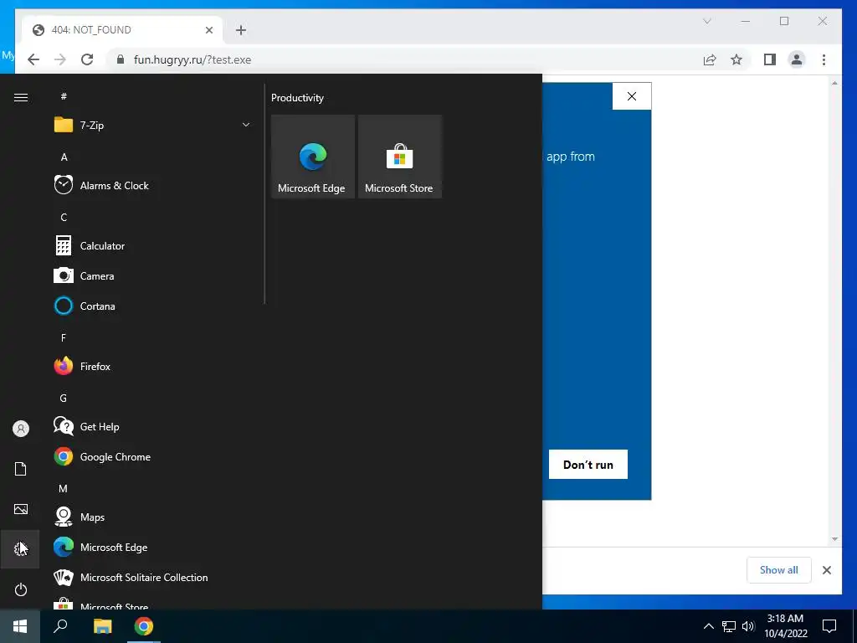Open notification center icon
The width and height of the screenshot is (857, 643).
point(829,626)
